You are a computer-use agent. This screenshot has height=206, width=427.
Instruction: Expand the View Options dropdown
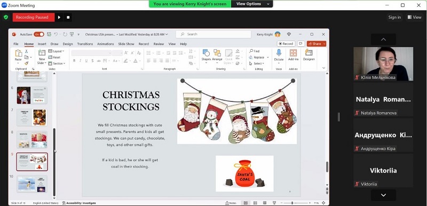click(x=252, y=4)
